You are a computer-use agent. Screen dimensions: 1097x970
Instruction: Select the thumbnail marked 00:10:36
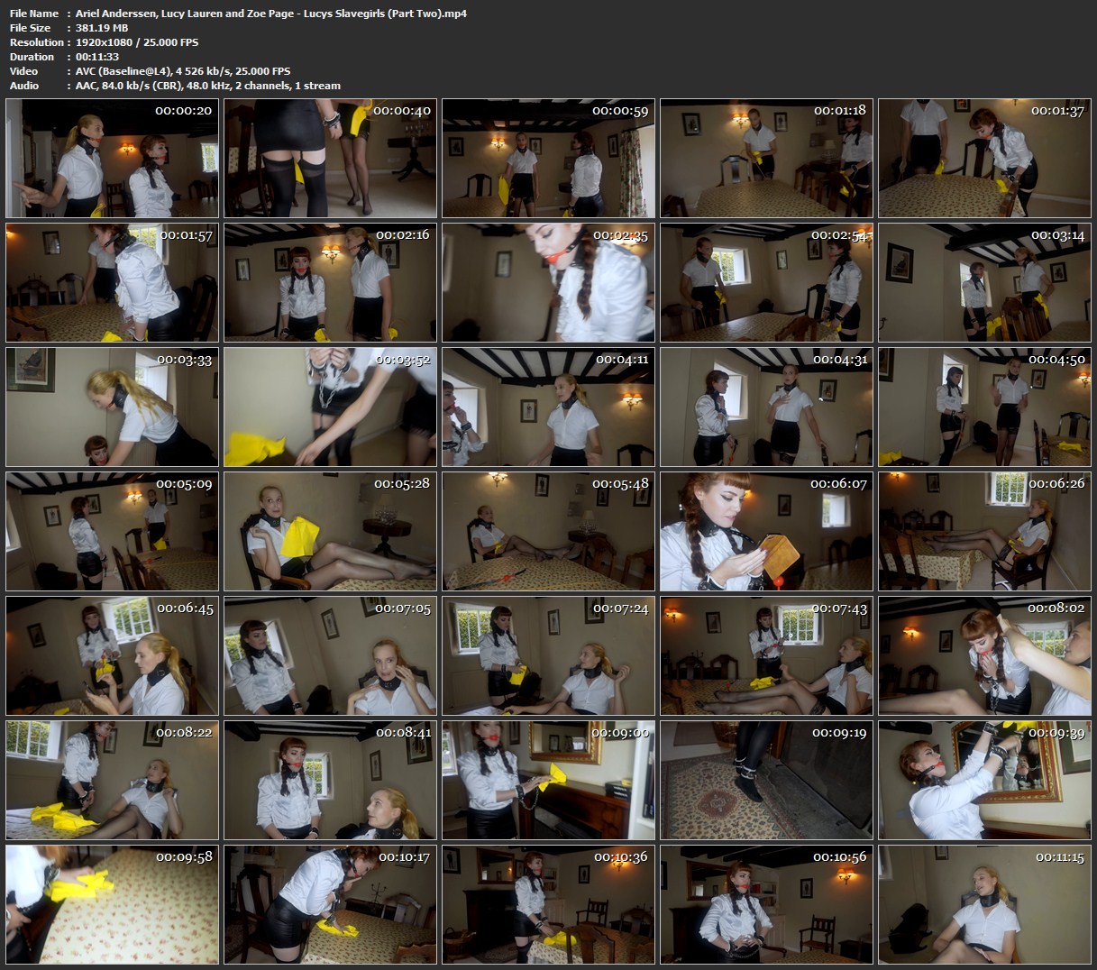coord(549,905)
